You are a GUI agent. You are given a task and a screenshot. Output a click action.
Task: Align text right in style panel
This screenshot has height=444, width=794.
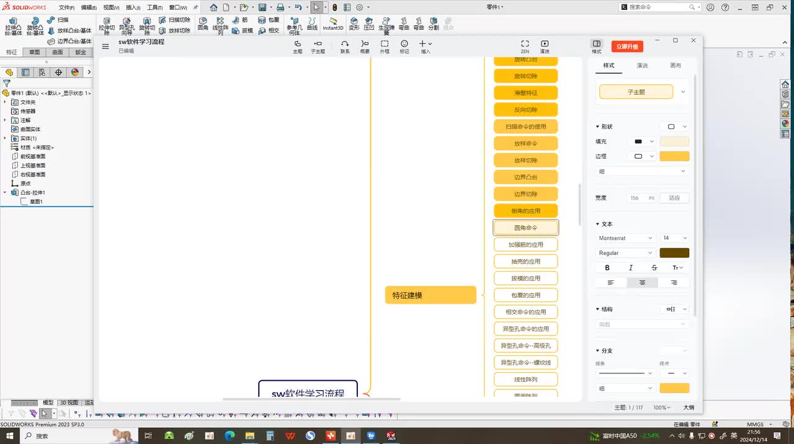(674, 283)
